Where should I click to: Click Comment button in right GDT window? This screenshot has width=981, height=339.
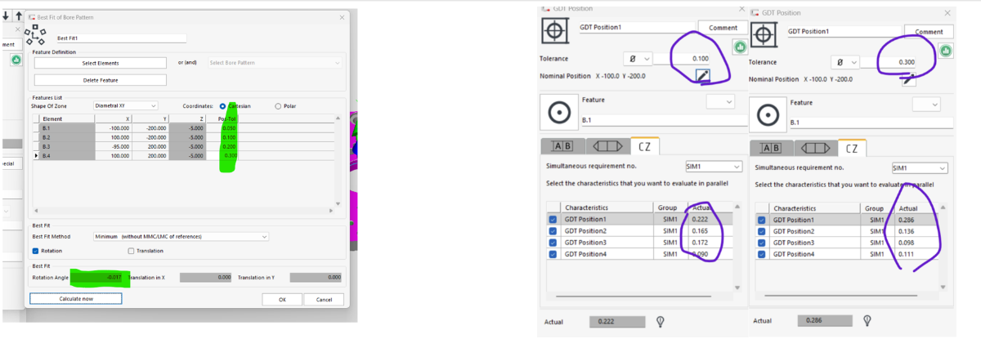929,31
